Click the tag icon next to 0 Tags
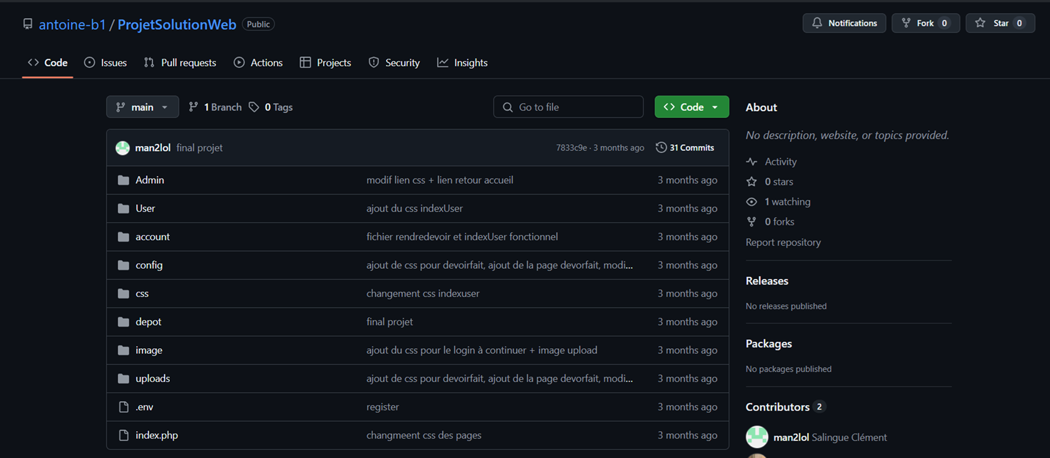 pyautogui.click(x=254, y=107)
